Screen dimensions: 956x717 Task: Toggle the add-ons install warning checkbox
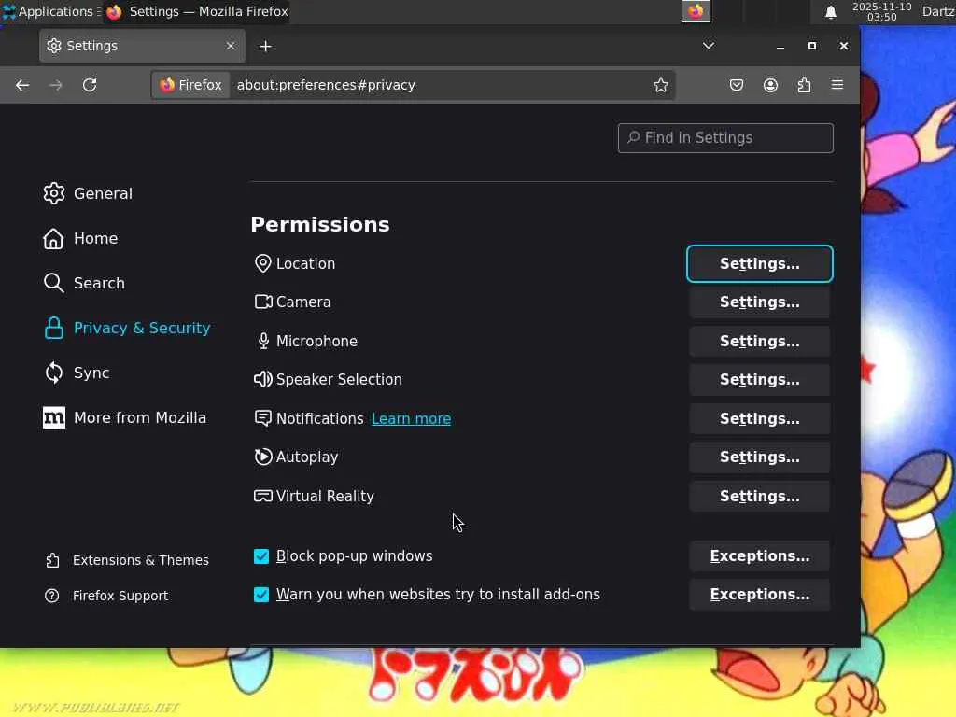coord(261,595)
